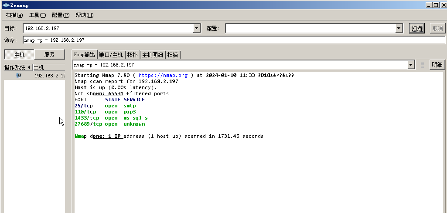Click the unknown service name
The height and width of the screenshot is (213, 447).
pyautogui.click(x=134, y=124)
